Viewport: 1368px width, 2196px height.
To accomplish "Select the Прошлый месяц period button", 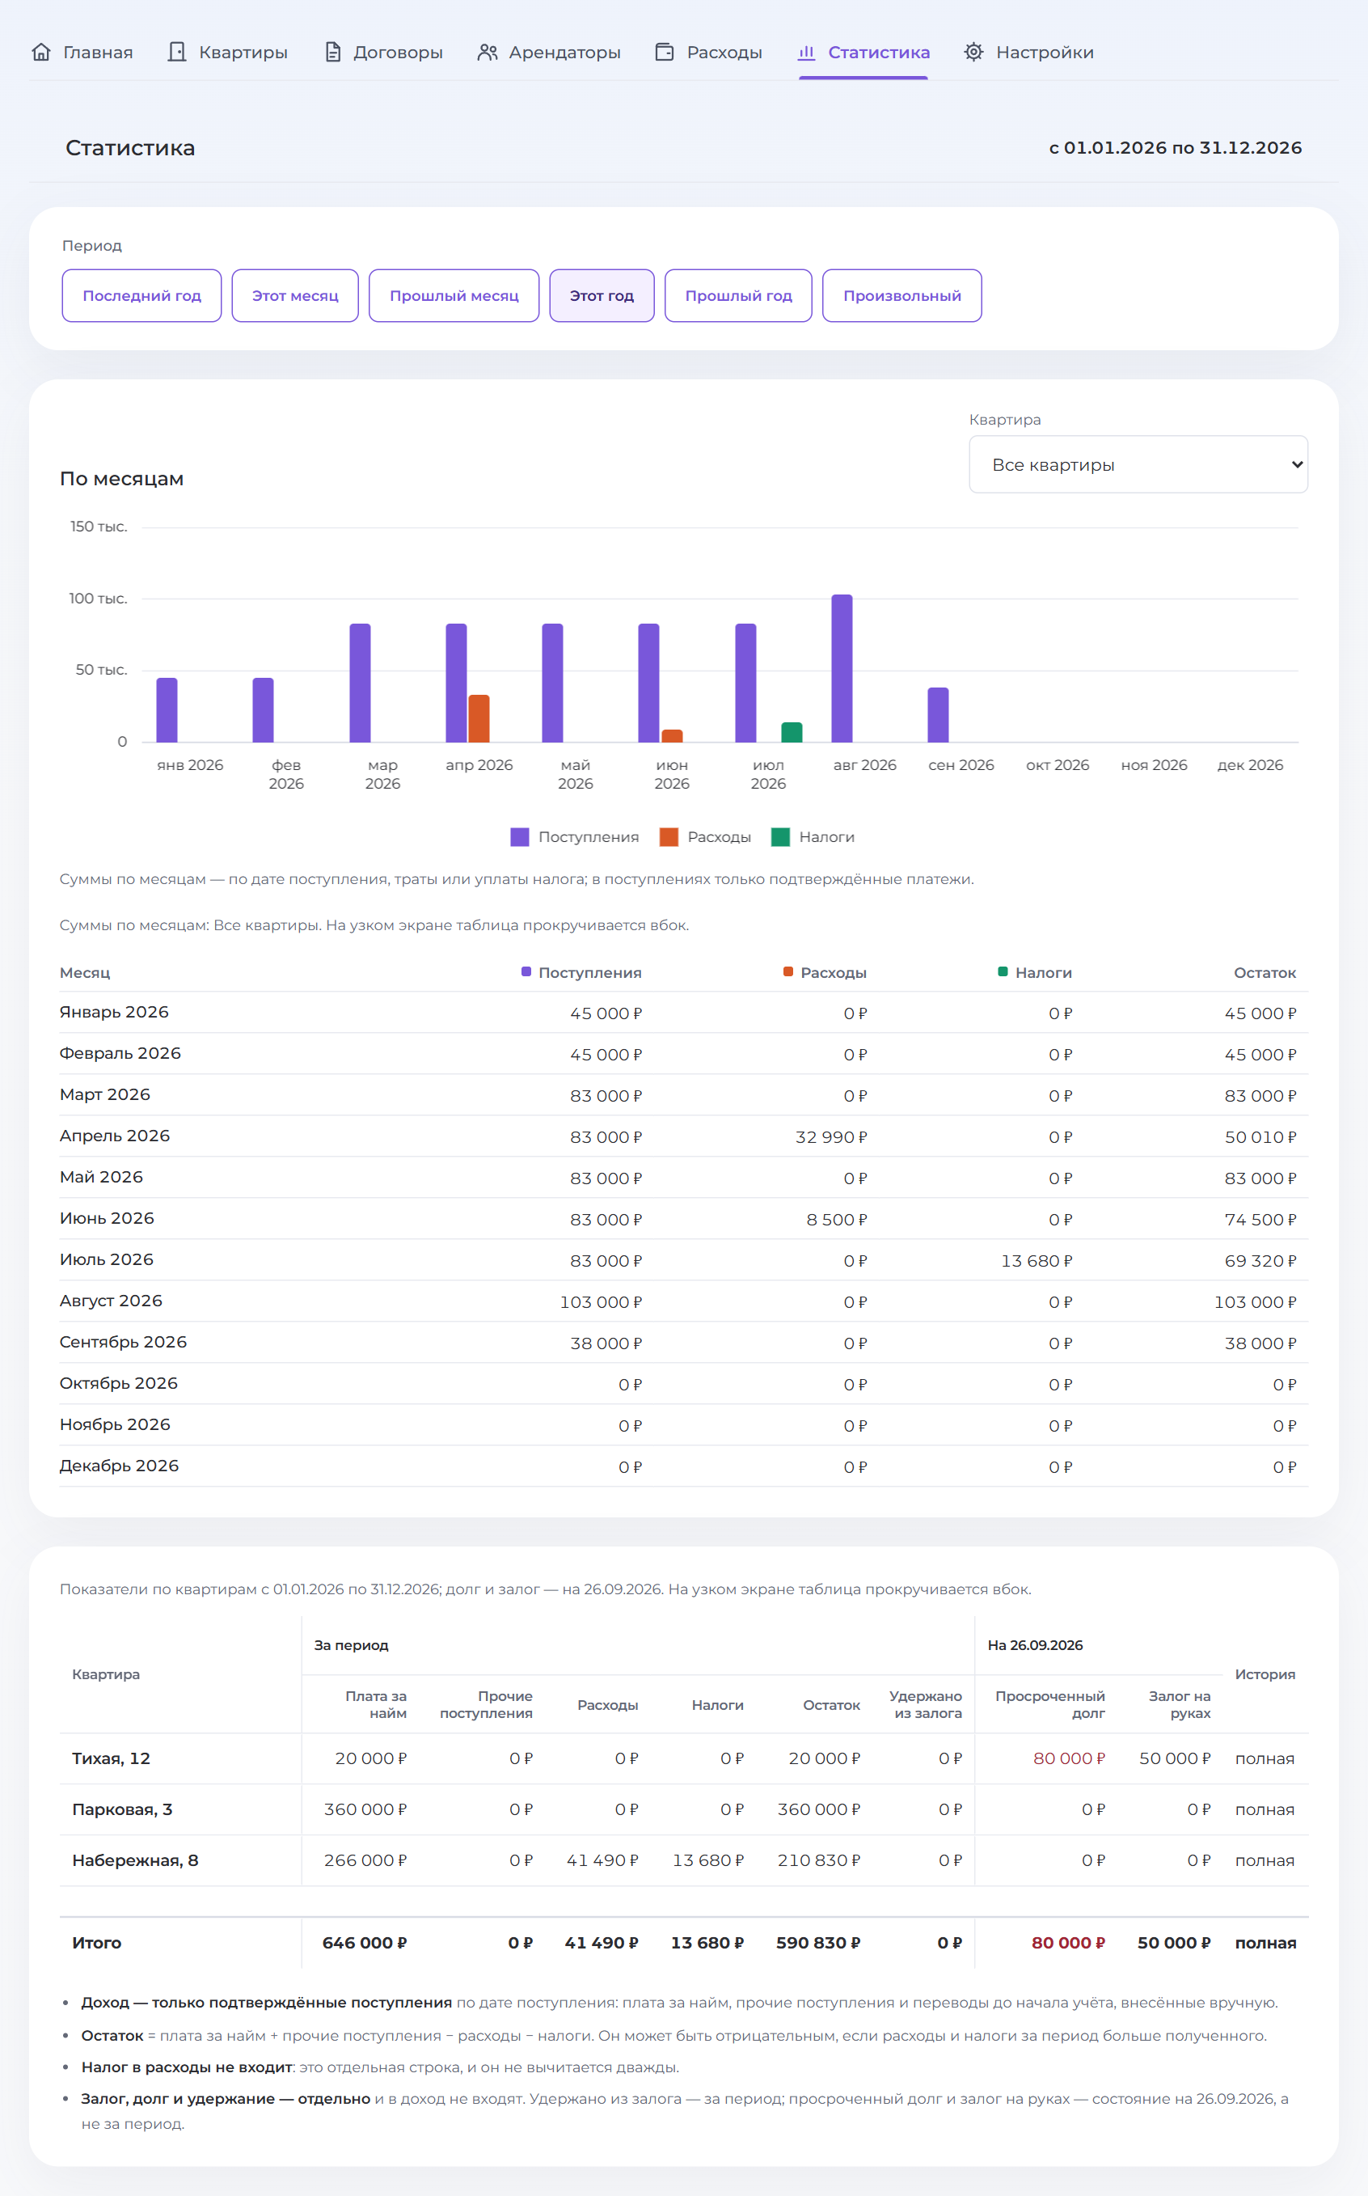I will coord(454,296).
